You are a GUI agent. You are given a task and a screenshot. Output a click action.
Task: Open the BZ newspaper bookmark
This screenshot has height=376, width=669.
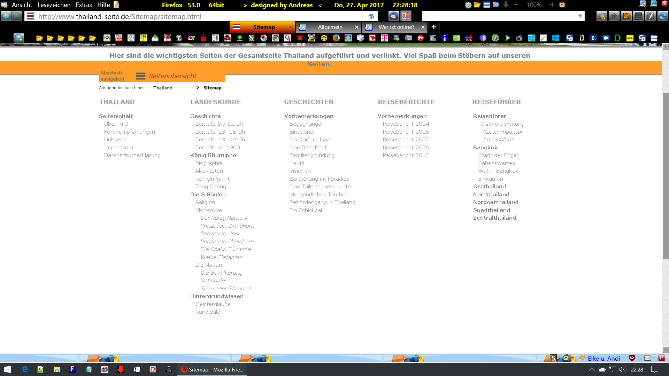[x=107, y=38]
